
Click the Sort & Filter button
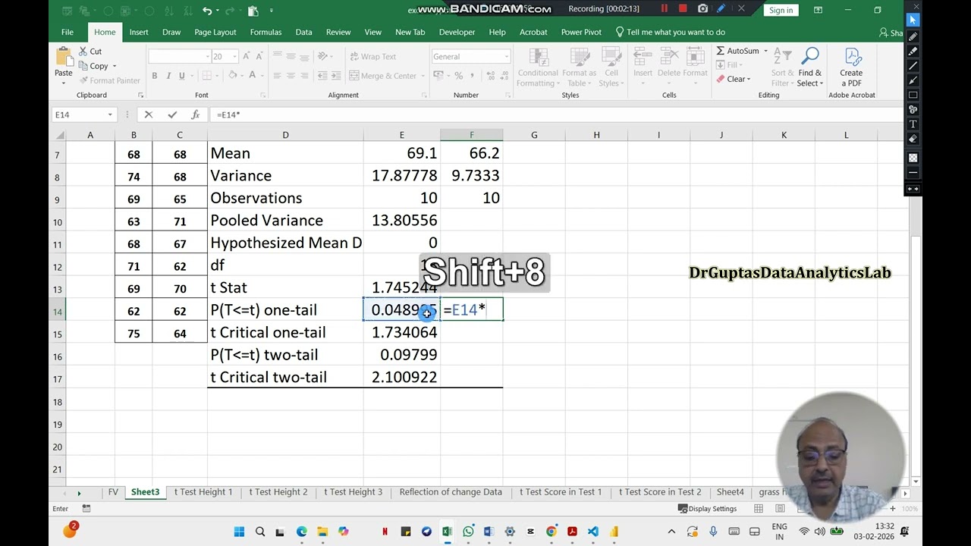[x=782, y=67]
